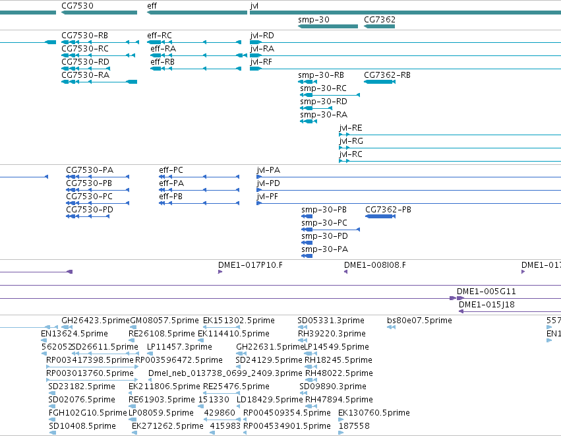Click EST label RE26108.5prime
This screenshot has width=561, height=436.
coord(162,334)
